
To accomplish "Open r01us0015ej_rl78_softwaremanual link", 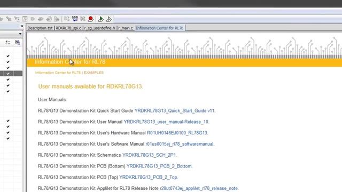I will (x=180, y=144).
